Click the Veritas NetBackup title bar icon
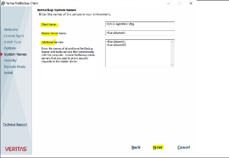The width and height of the screenshot is (229, 158). click(3, 3)
